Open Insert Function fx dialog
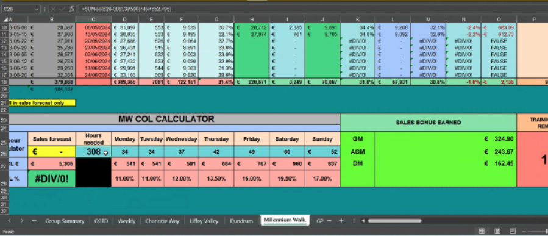This screenshot has width=548, height=236. tap(72, 9)
